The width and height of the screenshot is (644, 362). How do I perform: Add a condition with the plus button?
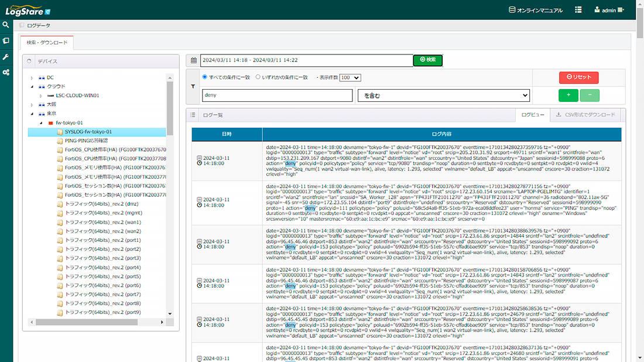568,95
